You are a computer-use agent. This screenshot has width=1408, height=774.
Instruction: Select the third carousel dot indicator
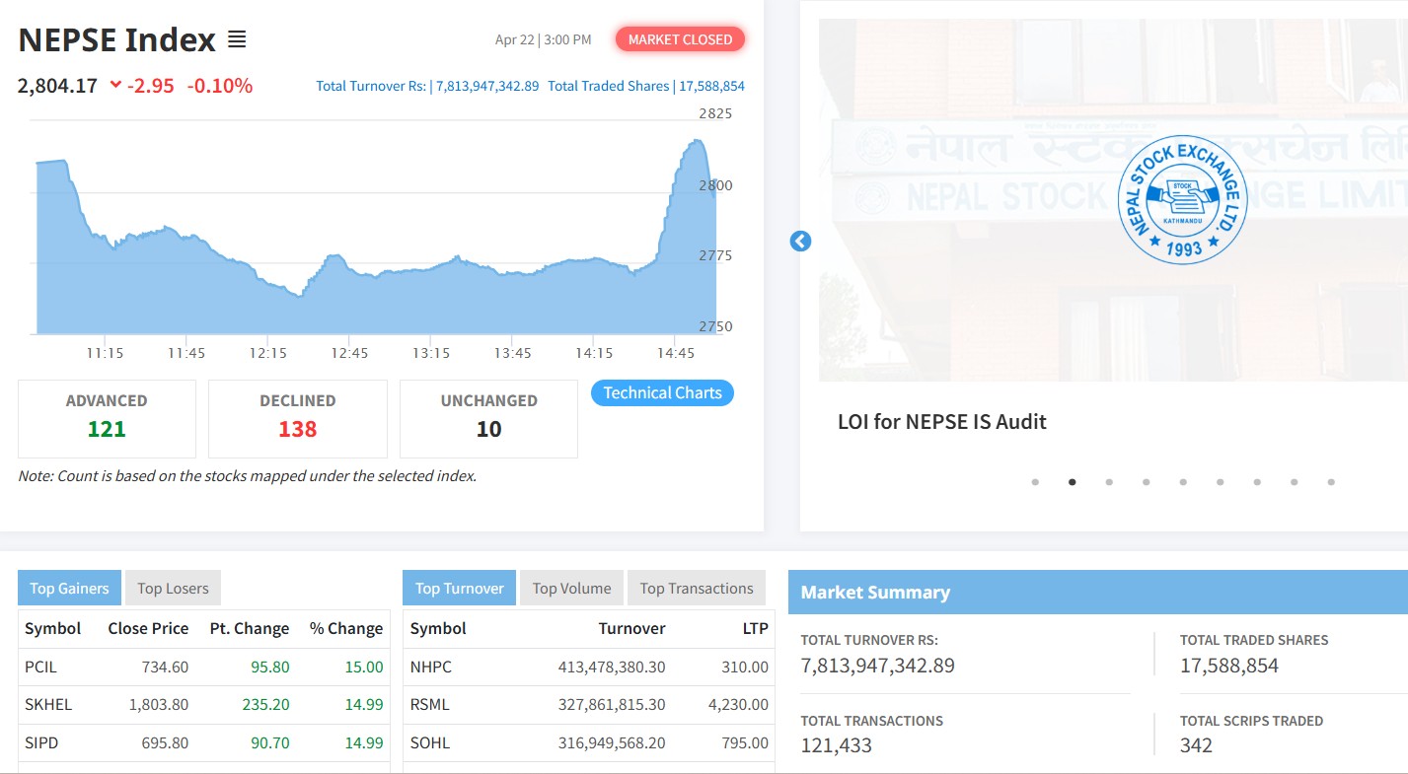coord(1109,482)
